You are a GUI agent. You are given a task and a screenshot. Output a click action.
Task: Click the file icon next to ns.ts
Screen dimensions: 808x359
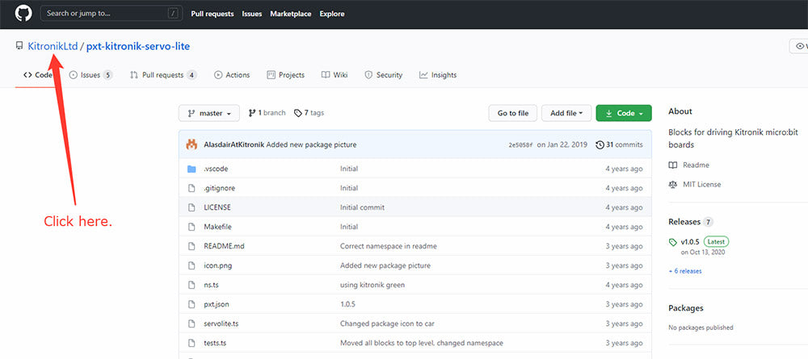coord(191,285)
